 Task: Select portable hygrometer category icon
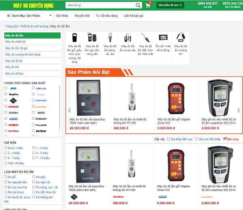[x=163, y=37]
